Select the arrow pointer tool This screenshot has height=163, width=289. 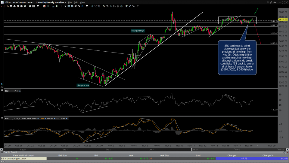pos(65,6)
